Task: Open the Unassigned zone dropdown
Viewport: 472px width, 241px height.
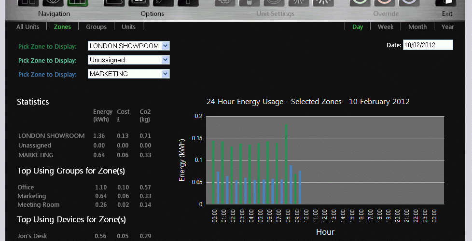Action: tap(128, 60)
